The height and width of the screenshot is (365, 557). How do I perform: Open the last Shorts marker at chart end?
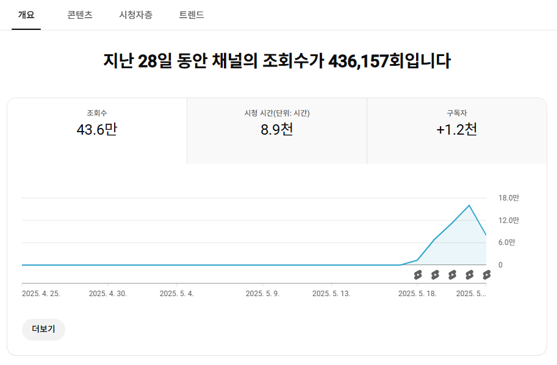point(486,275)
